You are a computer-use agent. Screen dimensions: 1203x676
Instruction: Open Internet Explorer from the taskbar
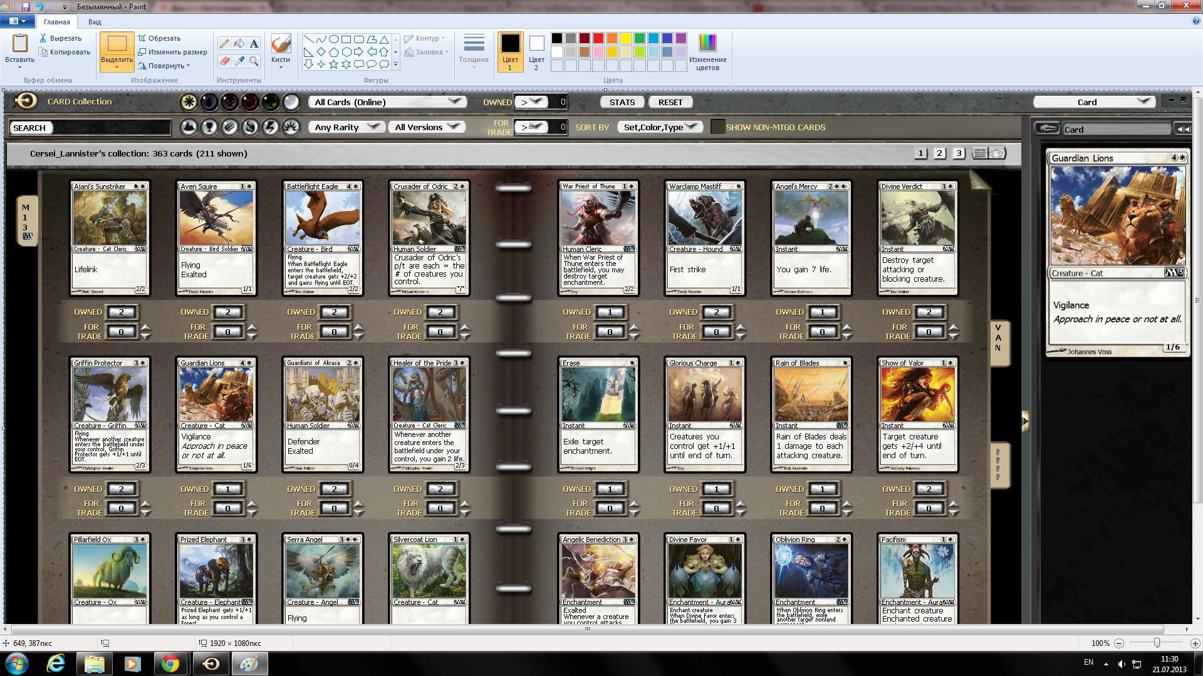pyautogui.click(x=56, y=663)
